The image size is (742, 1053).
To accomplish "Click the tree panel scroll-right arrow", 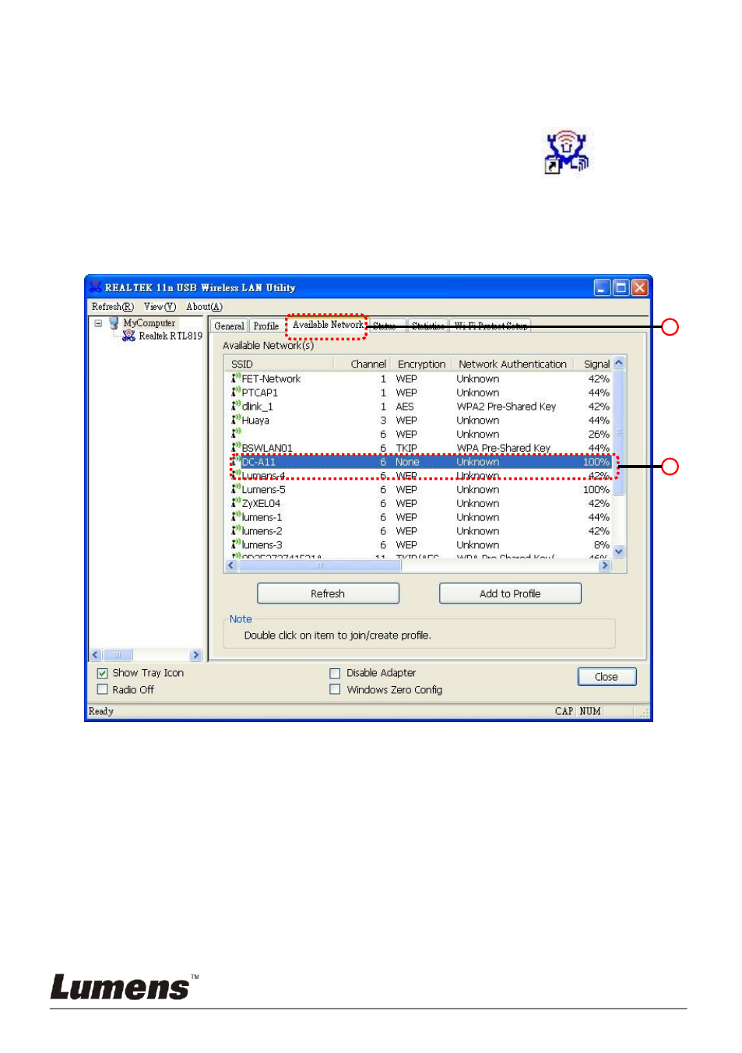I will click(196, 655).
